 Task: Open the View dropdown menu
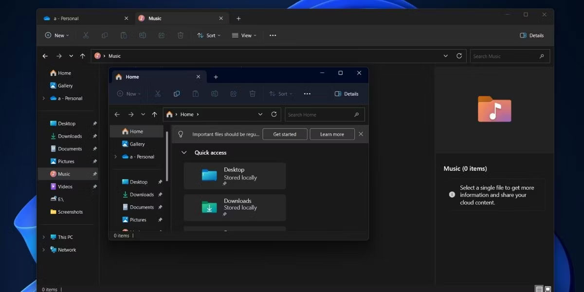[244, 36]
